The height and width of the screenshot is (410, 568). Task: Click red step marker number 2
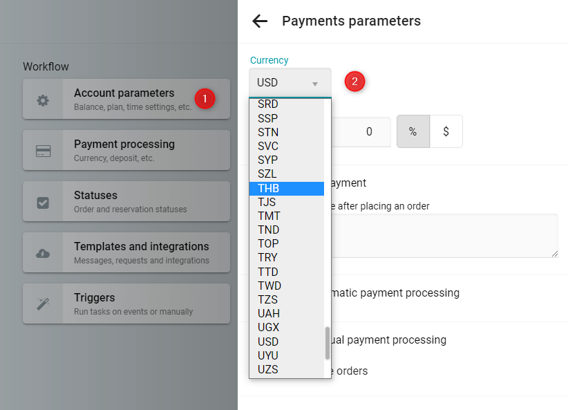[354, 81]
